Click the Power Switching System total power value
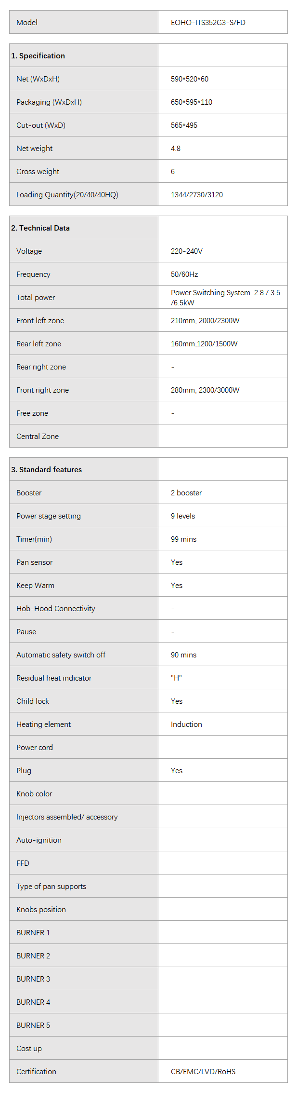297x1093 pixels. tap(225, 298)
